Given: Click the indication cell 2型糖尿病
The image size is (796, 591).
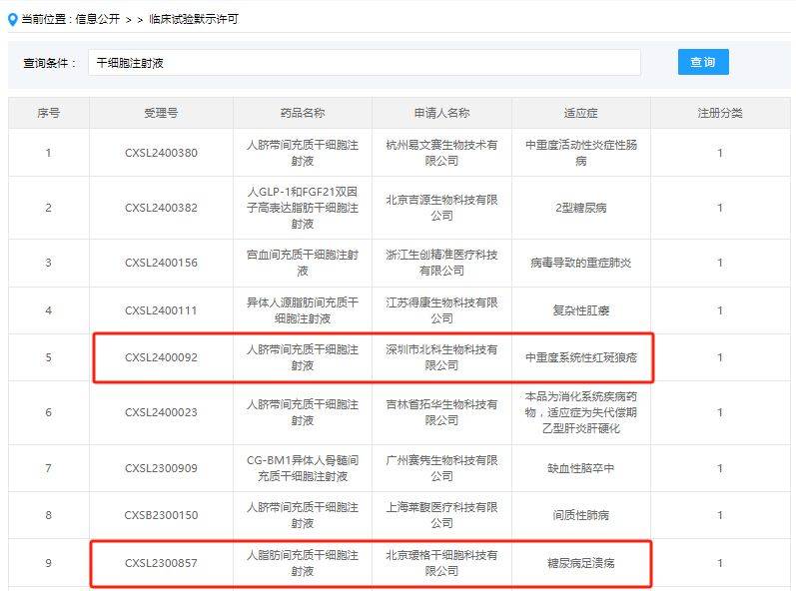Looking at the screenshot, I should [x=580, y=208].
